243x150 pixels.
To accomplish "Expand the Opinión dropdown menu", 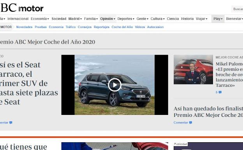I will pos(107,19).
